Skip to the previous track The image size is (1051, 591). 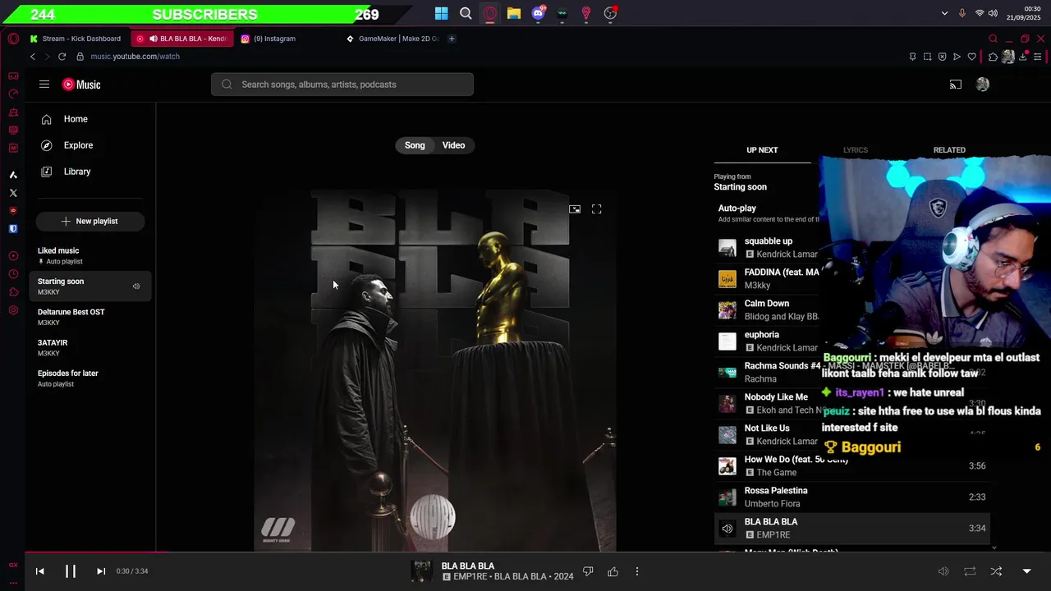point(39,571)
